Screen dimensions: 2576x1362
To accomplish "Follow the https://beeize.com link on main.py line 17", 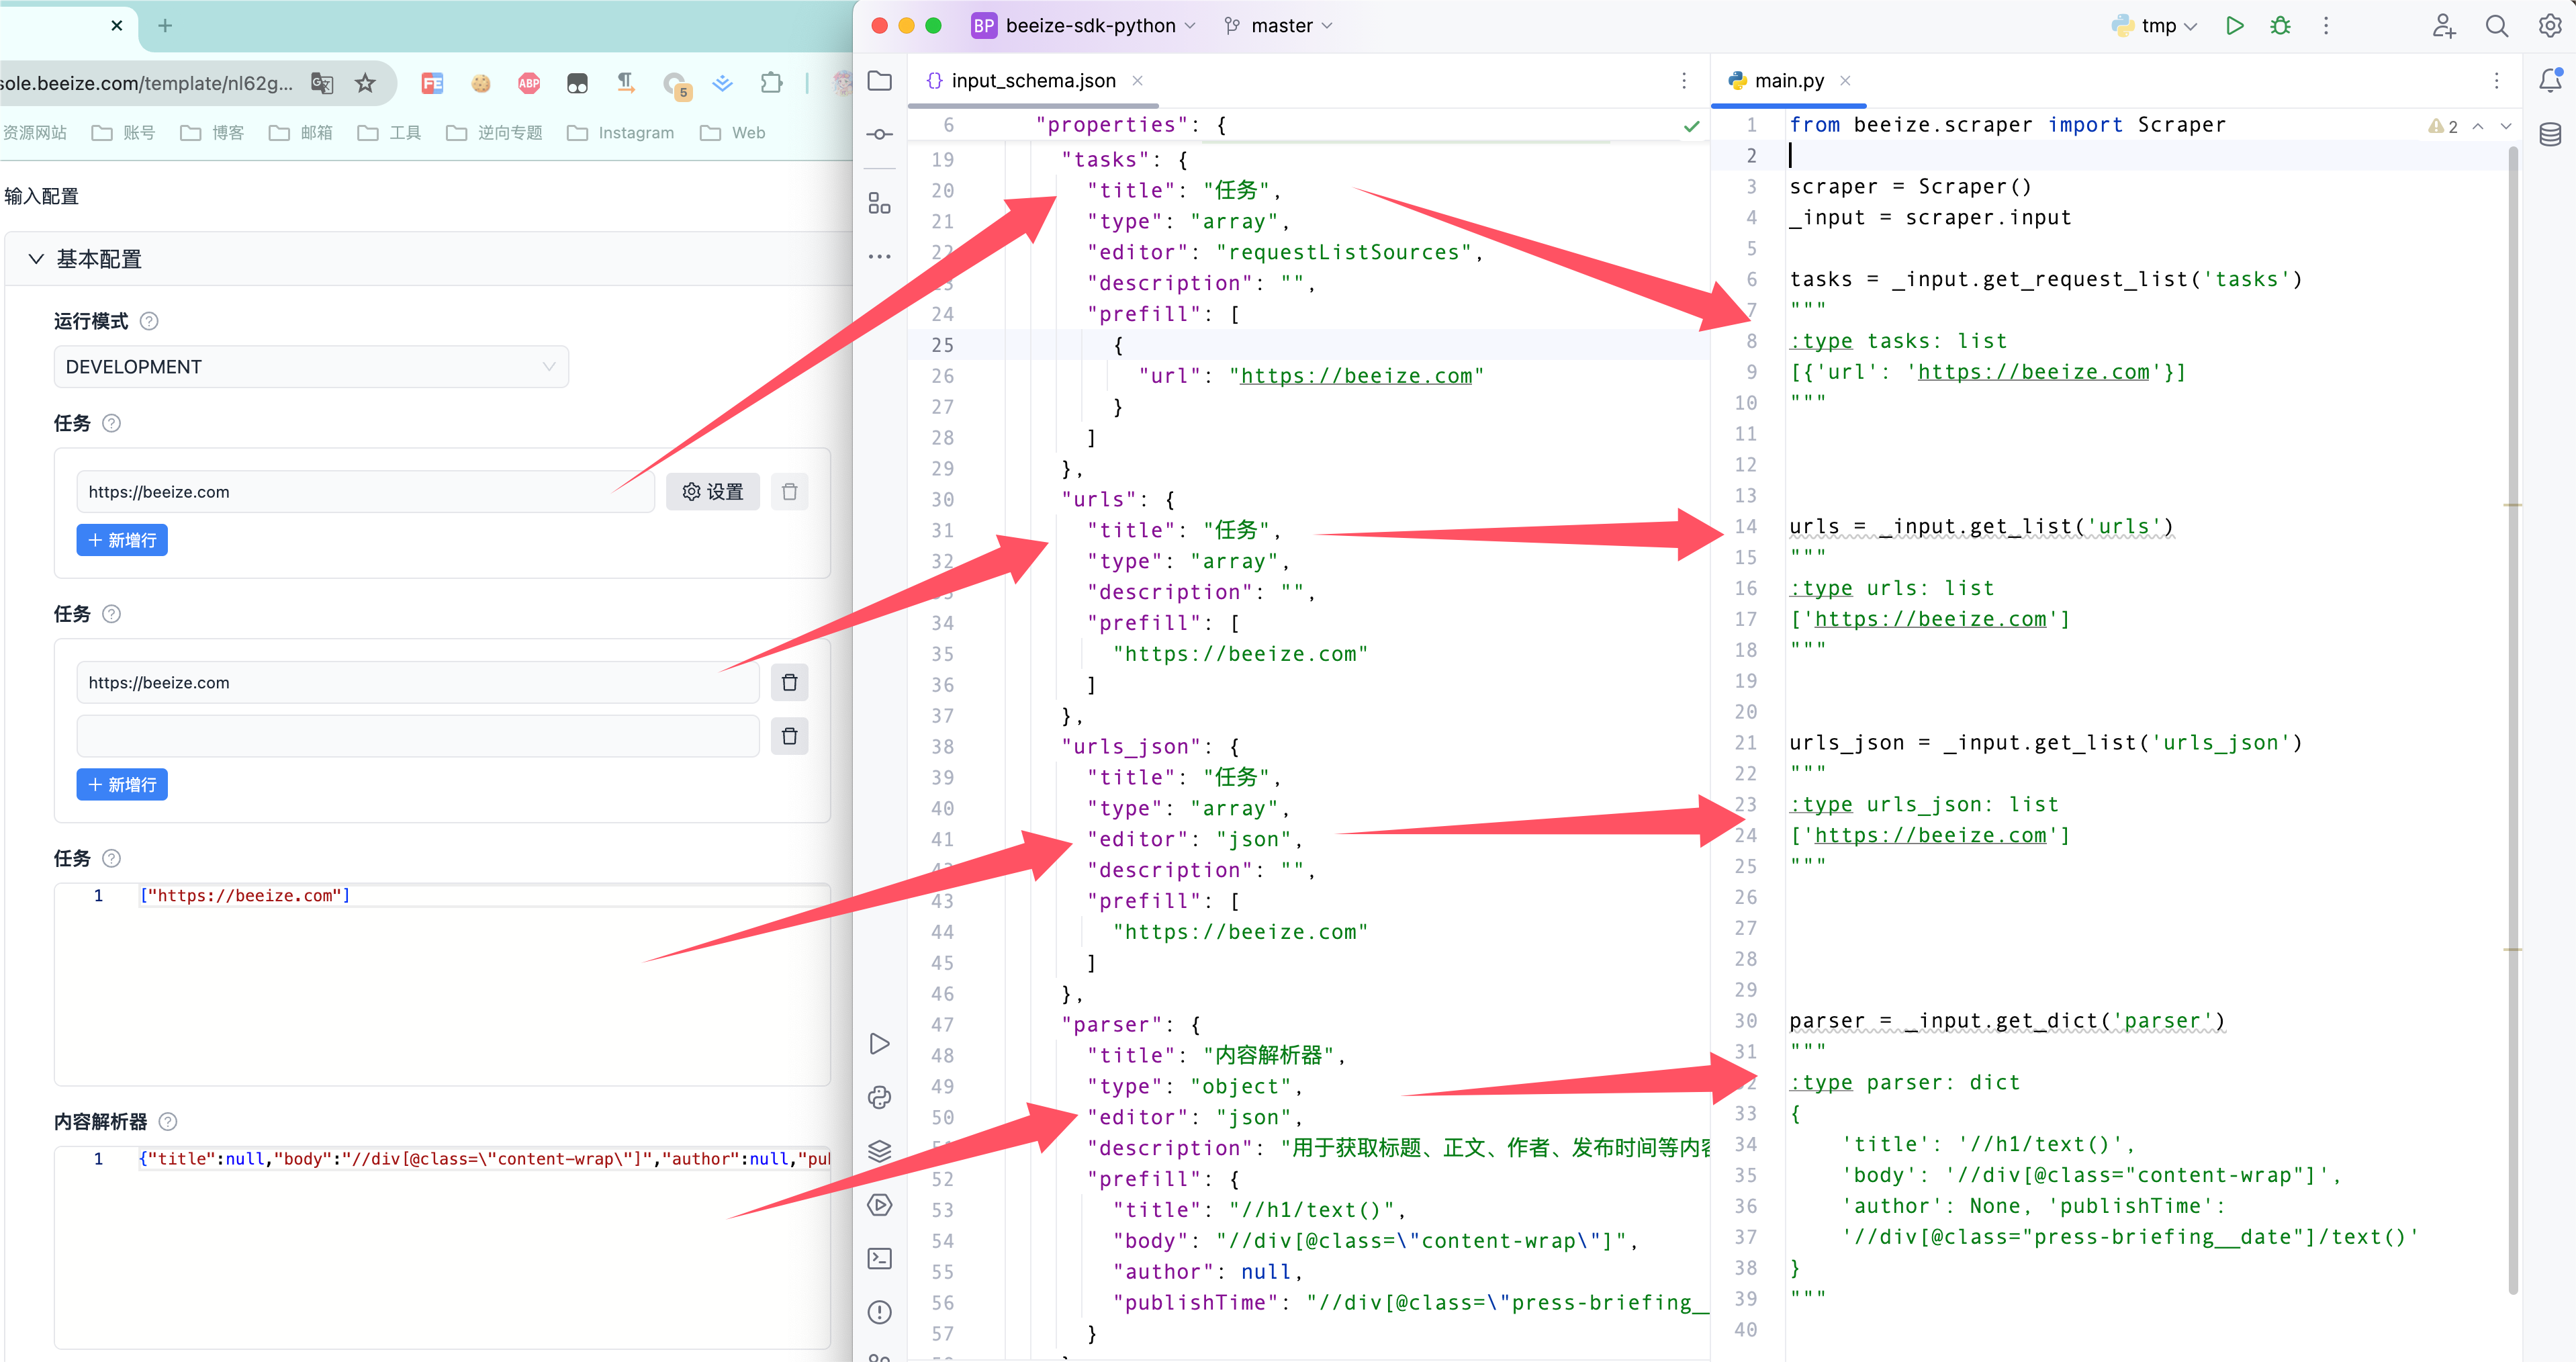I will [1930, 619].
